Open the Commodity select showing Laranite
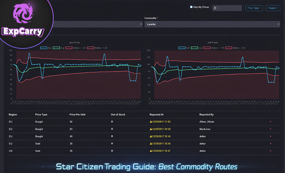 212,24
